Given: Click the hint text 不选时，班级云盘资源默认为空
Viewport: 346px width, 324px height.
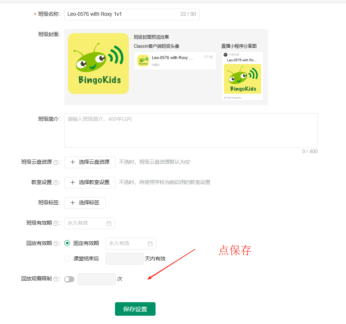Looking at the screenshot, I should click(154, 162).
